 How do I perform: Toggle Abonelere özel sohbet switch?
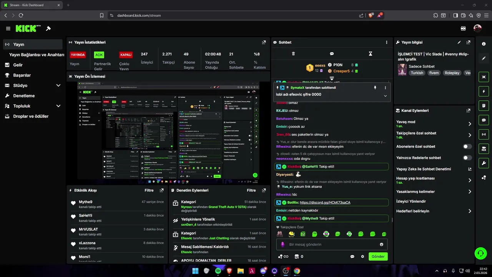coord(467,147)
